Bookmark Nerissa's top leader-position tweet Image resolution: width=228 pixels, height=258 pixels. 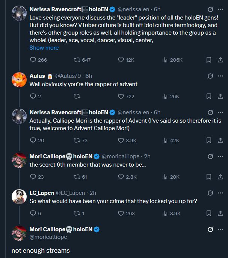(x=209, y=60)
